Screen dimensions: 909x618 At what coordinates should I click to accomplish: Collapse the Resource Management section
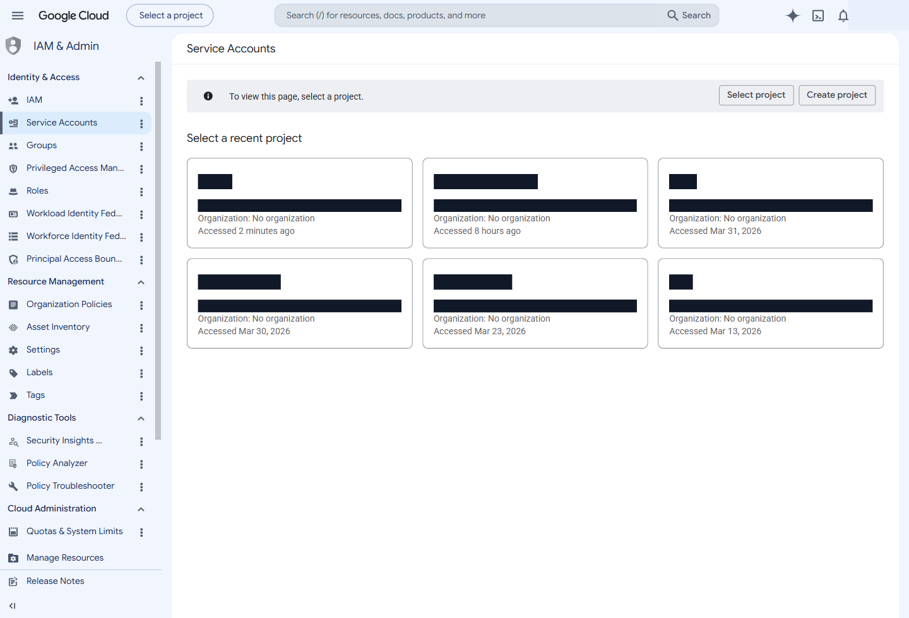pyautogui.click(x=141, y=282)
